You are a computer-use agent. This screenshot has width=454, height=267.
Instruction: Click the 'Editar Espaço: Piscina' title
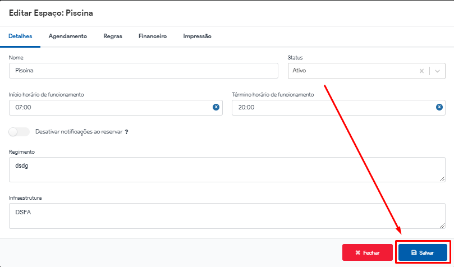tap(51, 13)
